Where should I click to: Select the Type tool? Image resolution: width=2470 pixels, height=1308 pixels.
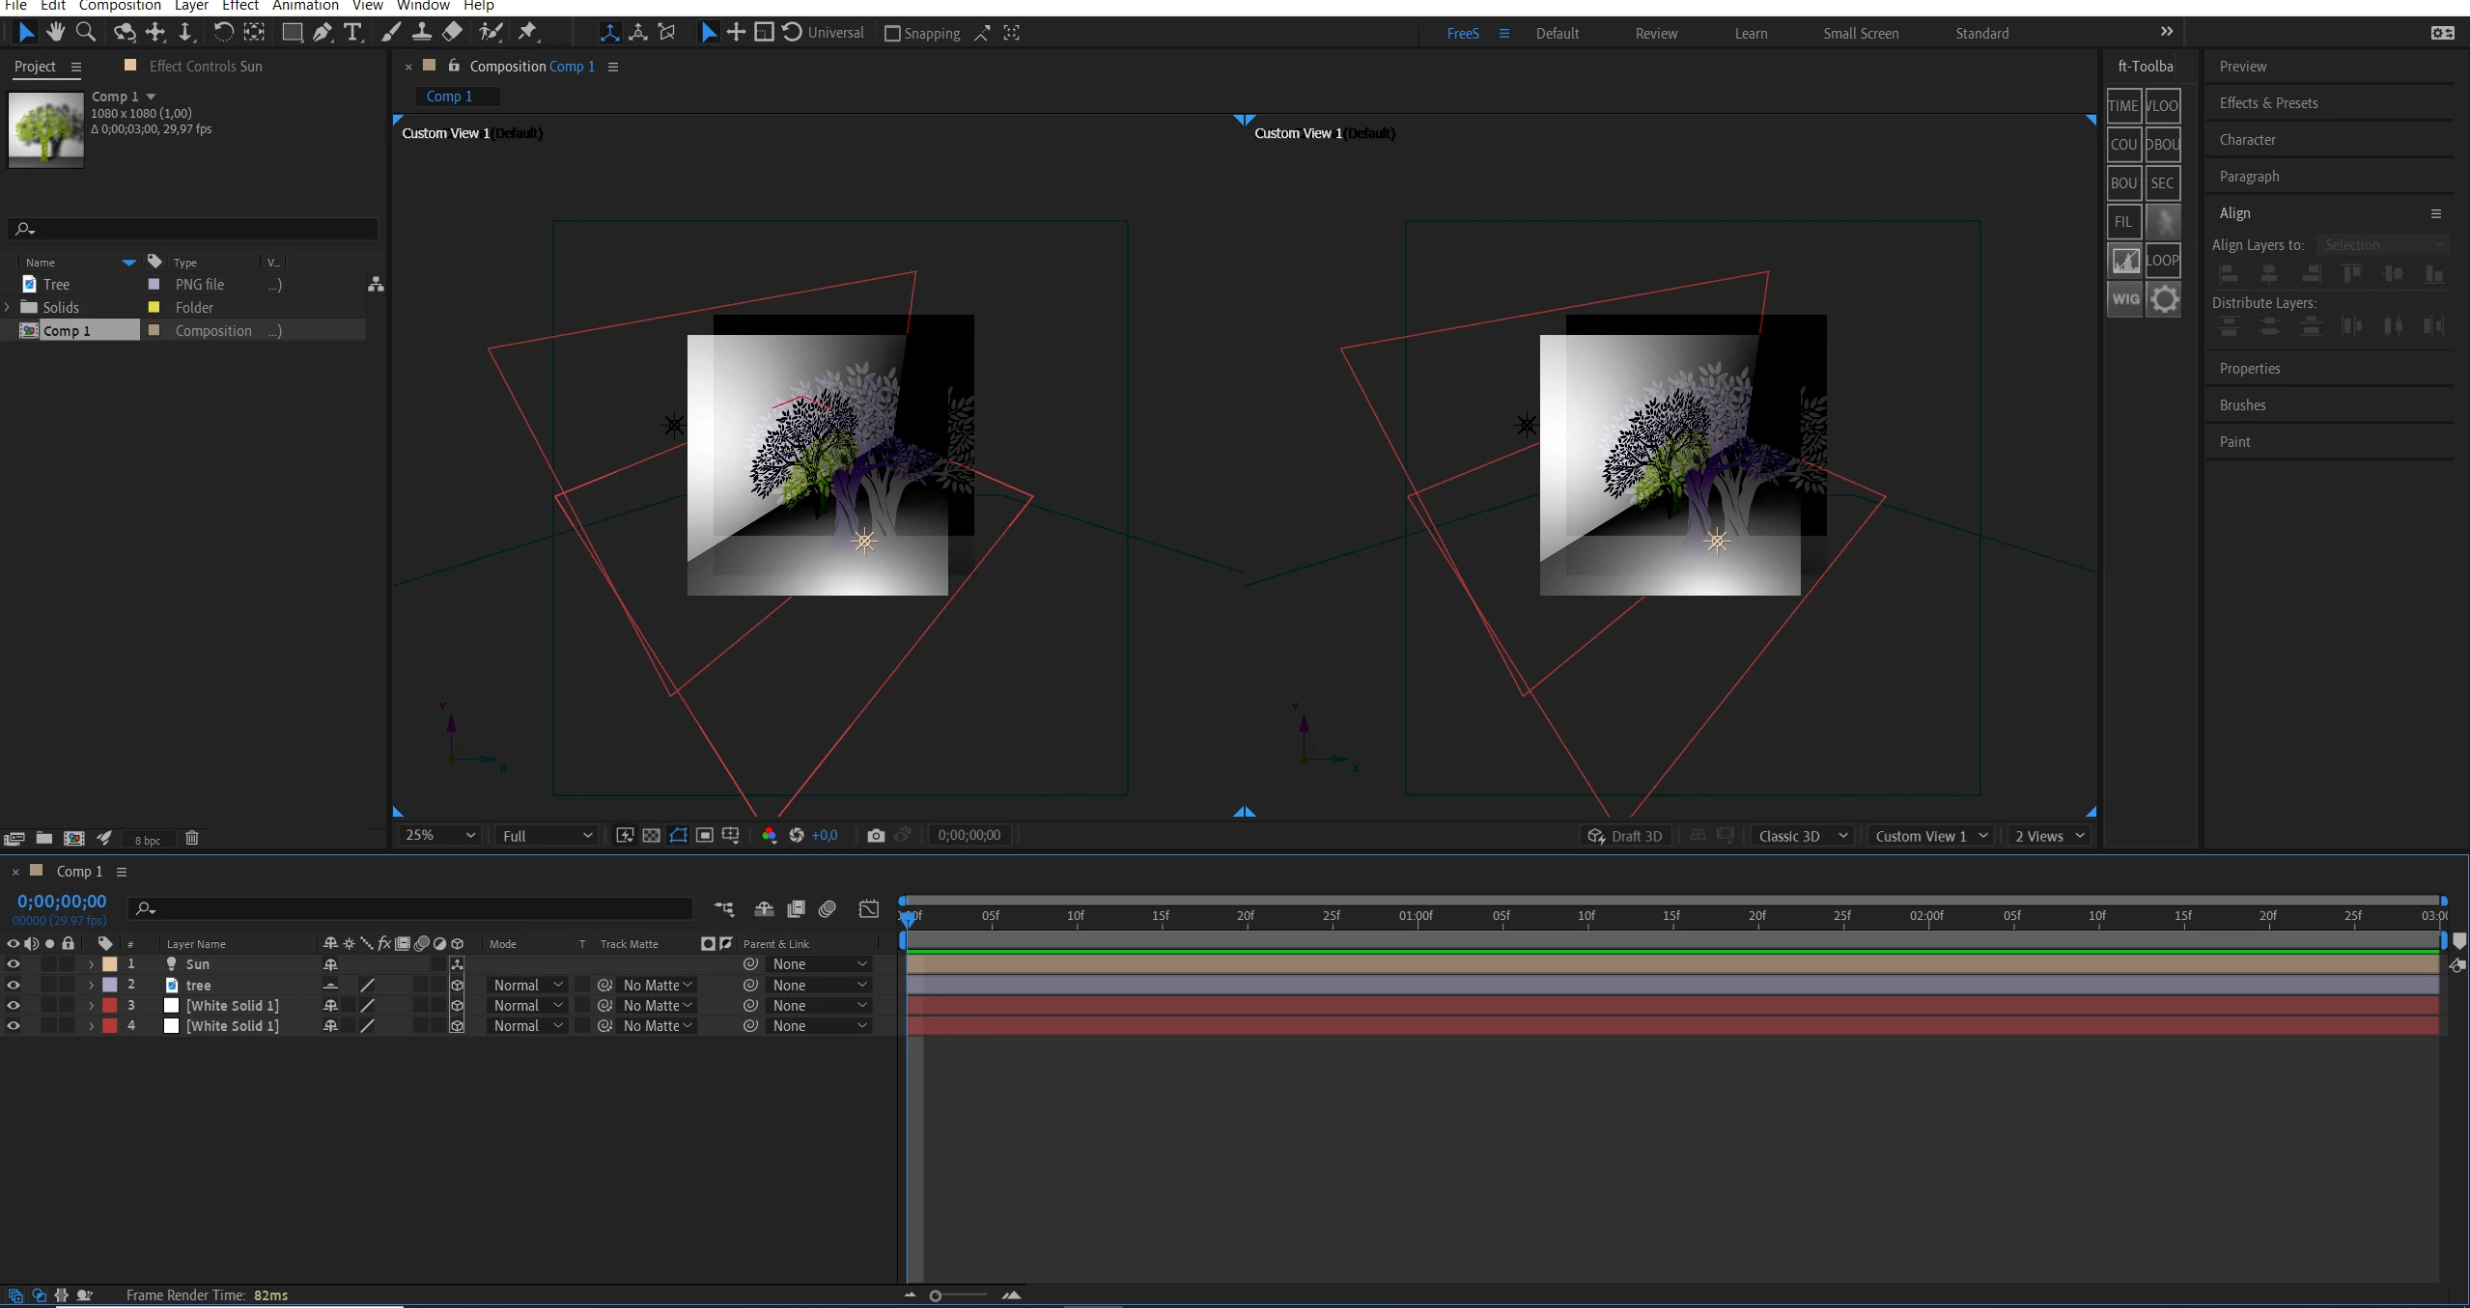(x=352, y=32)
